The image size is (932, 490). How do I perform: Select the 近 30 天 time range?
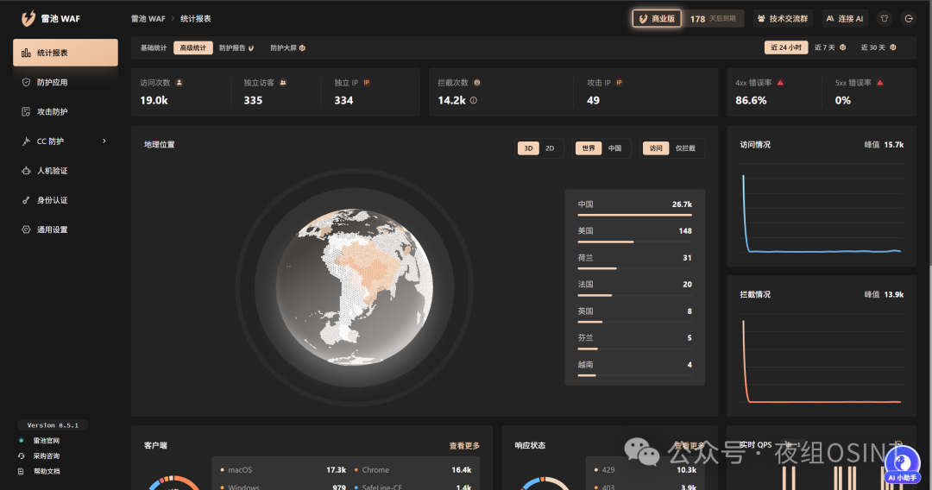878,47
